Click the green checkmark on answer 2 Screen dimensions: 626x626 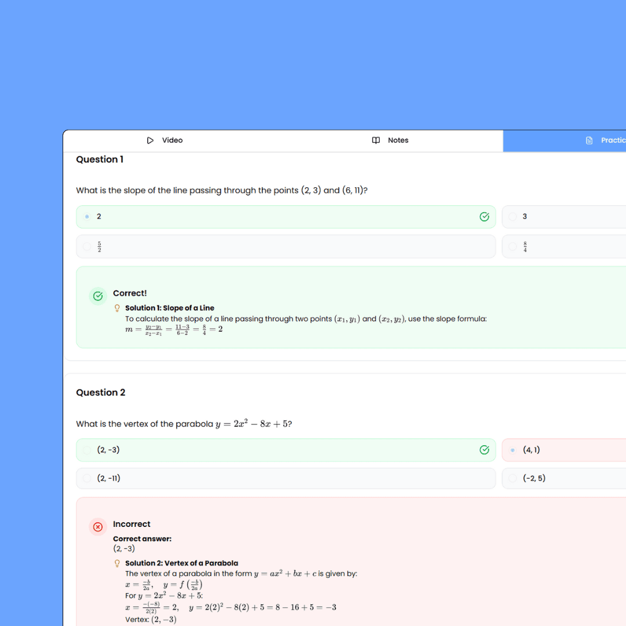485,216
